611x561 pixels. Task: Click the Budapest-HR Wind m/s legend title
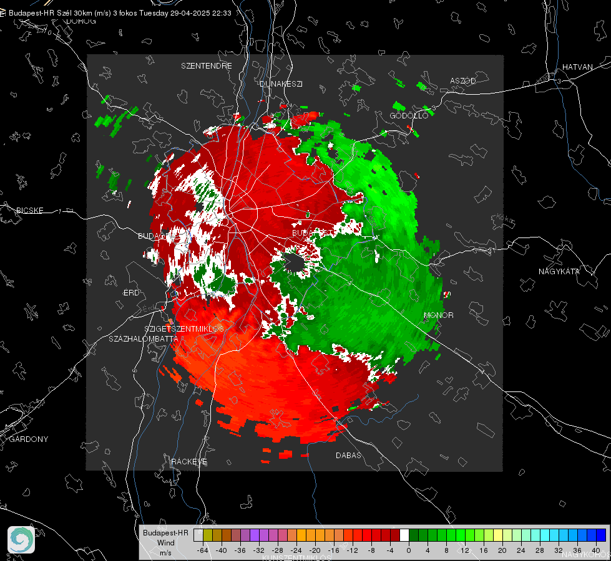point(165,542)
